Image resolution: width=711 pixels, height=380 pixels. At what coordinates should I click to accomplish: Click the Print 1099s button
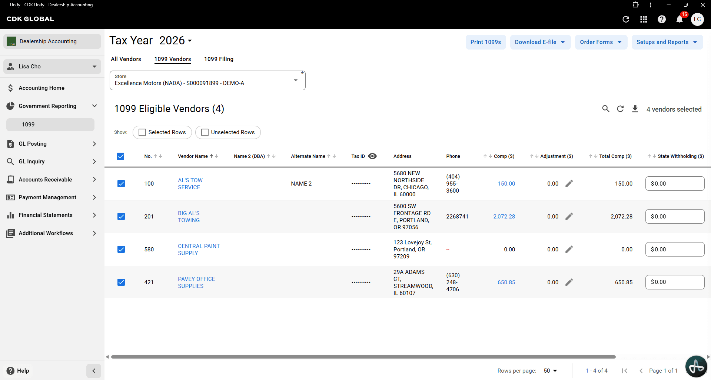[486, 42]
